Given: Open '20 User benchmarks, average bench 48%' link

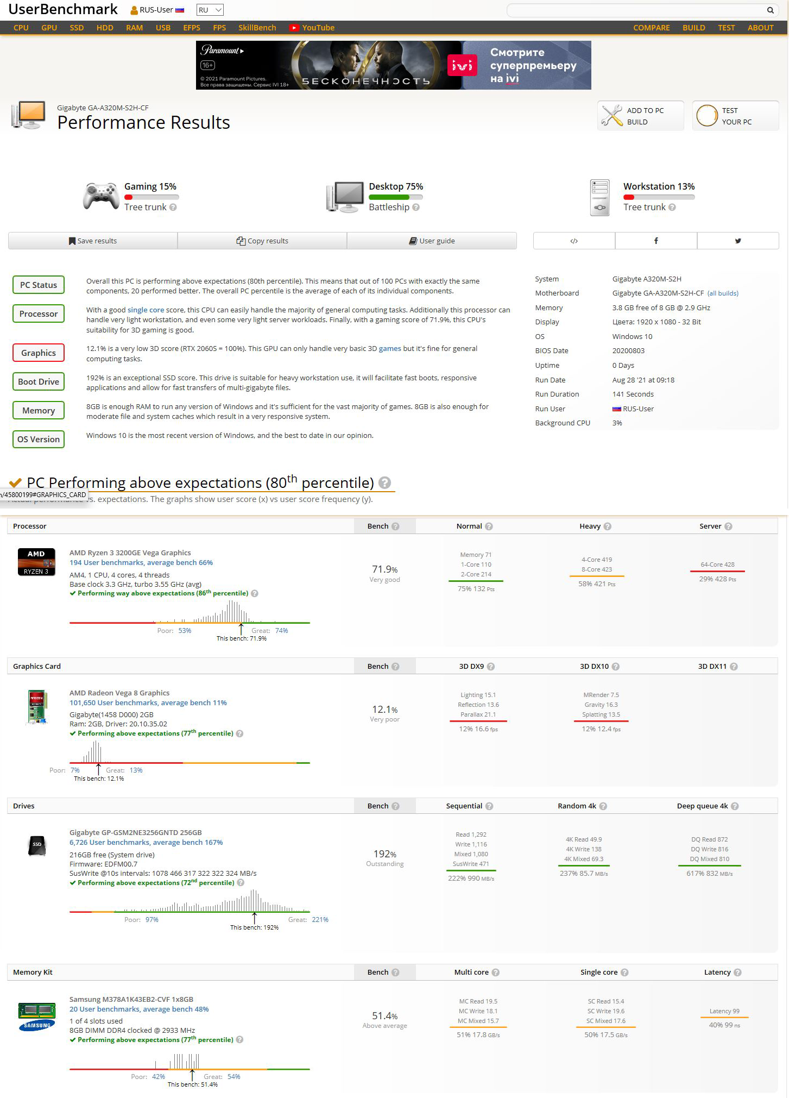Looking at the screenshot, I should pyautogui.click(x=139, y=1009).
